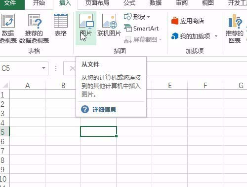Select column E header
Screen dimensions: 247x187
click(x=169, y=86)
